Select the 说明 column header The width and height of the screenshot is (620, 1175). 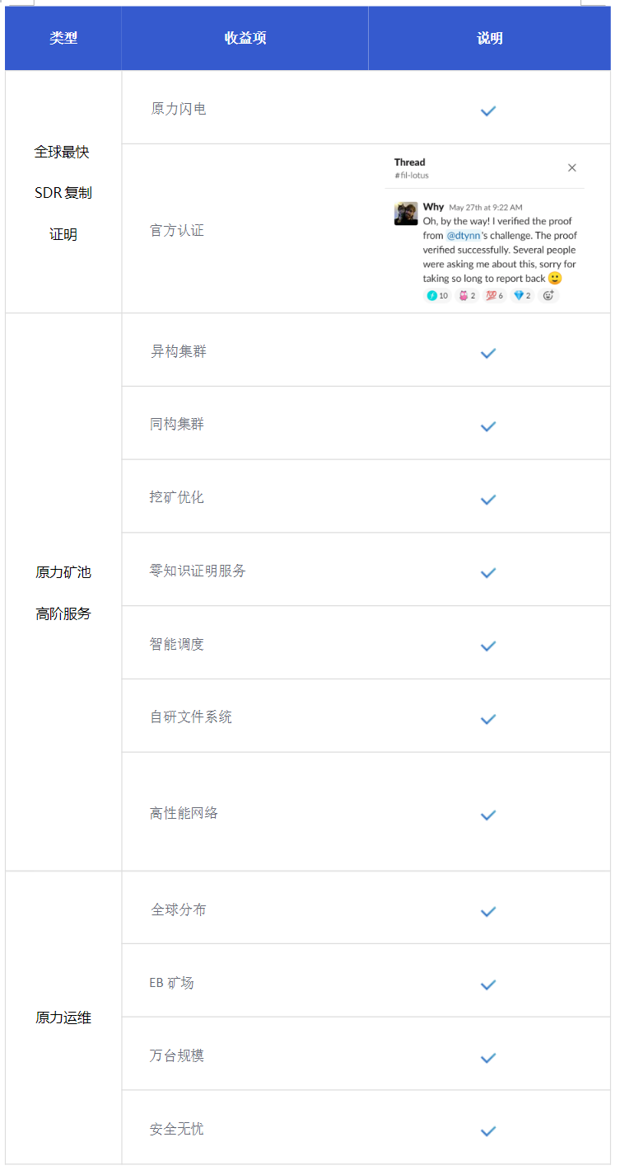click(x=489, y=38)
